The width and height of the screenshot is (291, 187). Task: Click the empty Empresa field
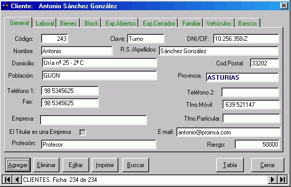coord(93,120)
